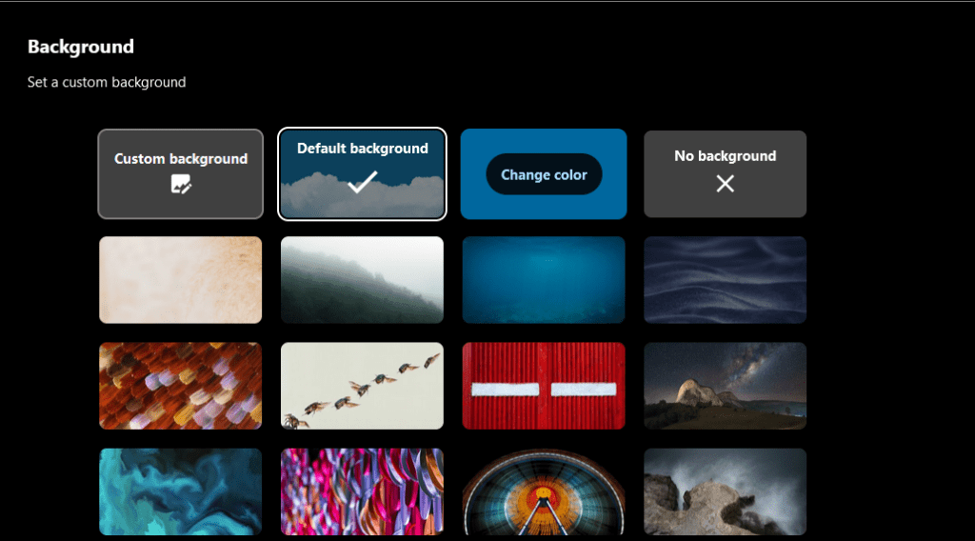Select the cream sand texture wallpaper
975x541 pixels.
pos(180,280)
